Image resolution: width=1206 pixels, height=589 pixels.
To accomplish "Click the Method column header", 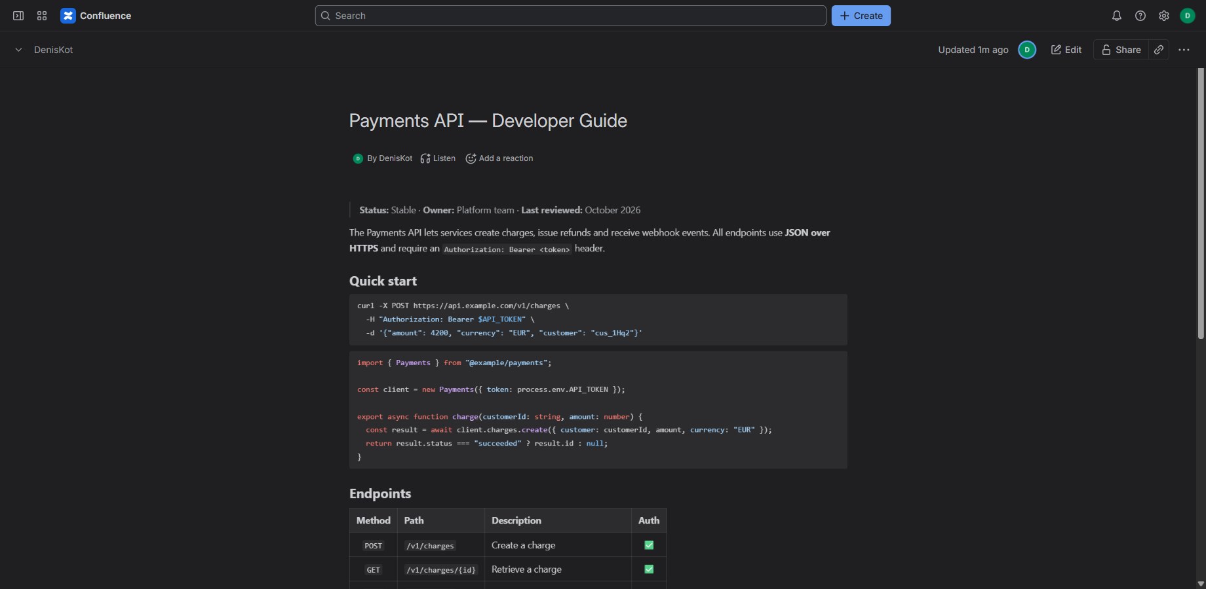I will pos(374,520).
